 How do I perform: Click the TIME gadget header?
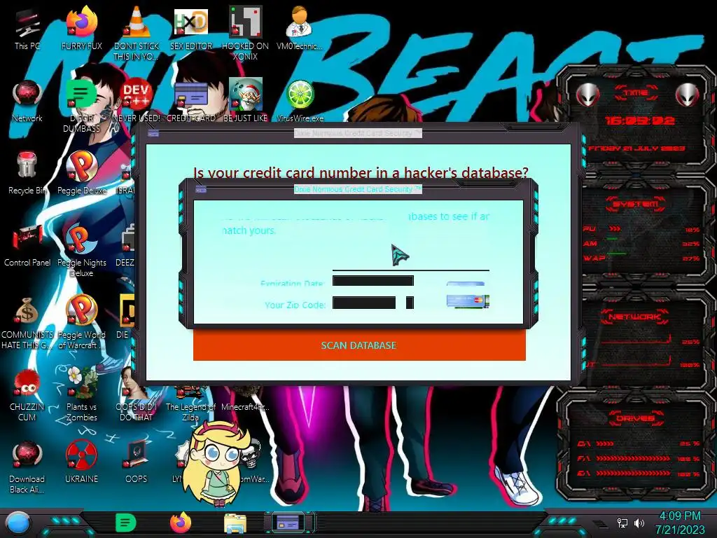pos(636,93)
